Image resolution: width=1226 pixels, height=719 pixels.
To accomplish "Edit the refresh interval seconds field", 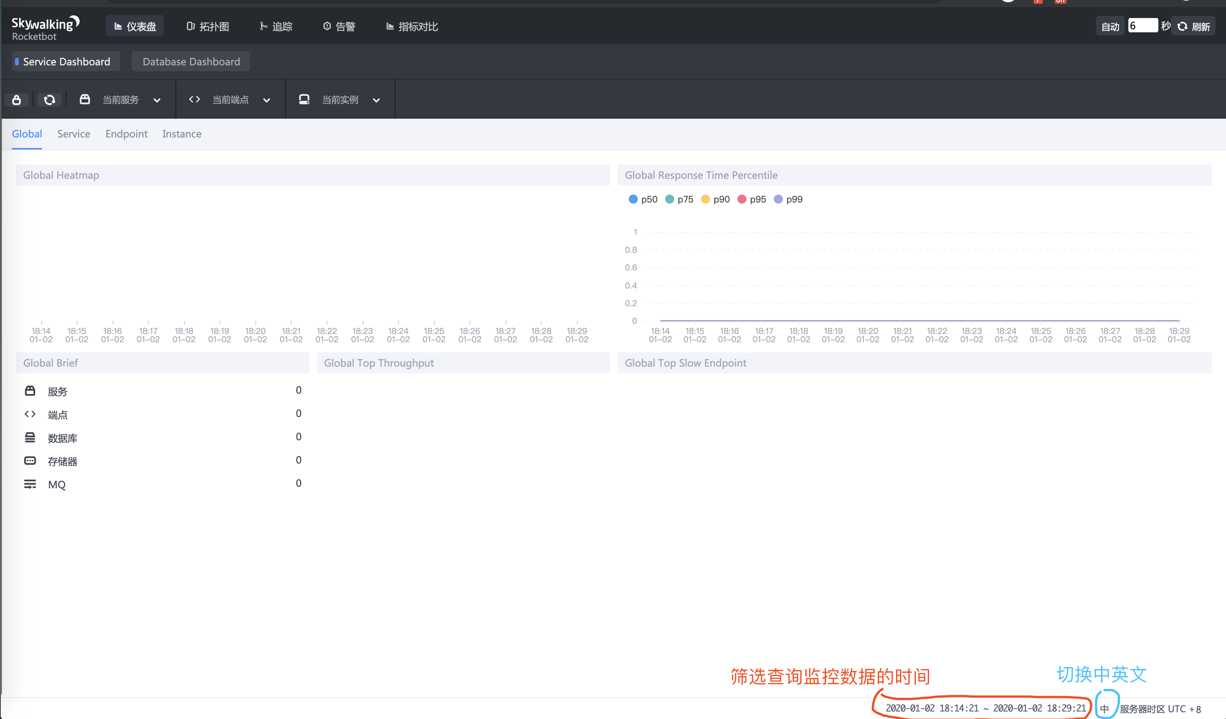I will [x=1143, y=25].
